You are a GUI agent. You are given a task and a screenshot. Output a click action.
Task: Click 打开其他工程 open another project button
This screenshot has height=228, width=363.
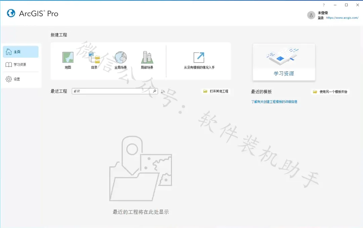(x=216, y=91)
